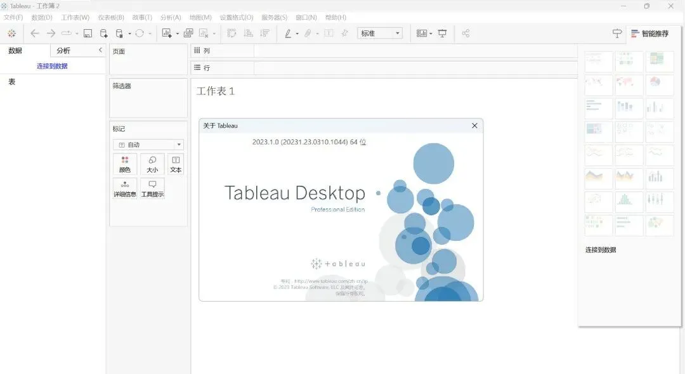
Task: Open the 工作表(W) menu
Action: point(75,18)
